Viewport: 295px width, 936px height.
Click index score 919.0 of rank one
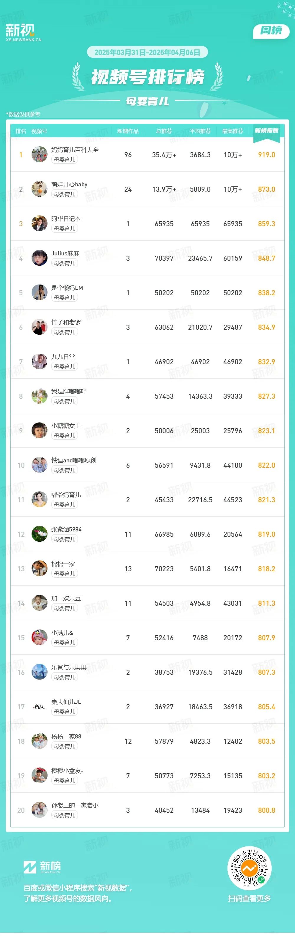pyautogui.click(x=266, y=155)
